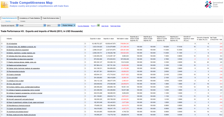Expand the '71 Pearls, precious stones' row
The image size is (224, 117).
coord(2,62)
